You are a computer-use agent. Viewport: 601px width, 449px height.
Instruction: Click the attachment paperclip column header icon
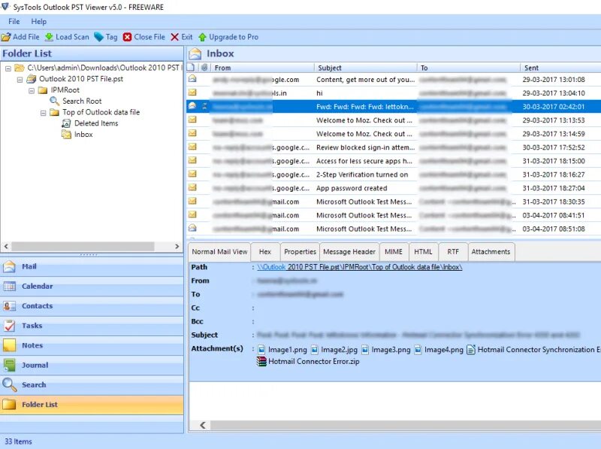[x=204, y=68]
